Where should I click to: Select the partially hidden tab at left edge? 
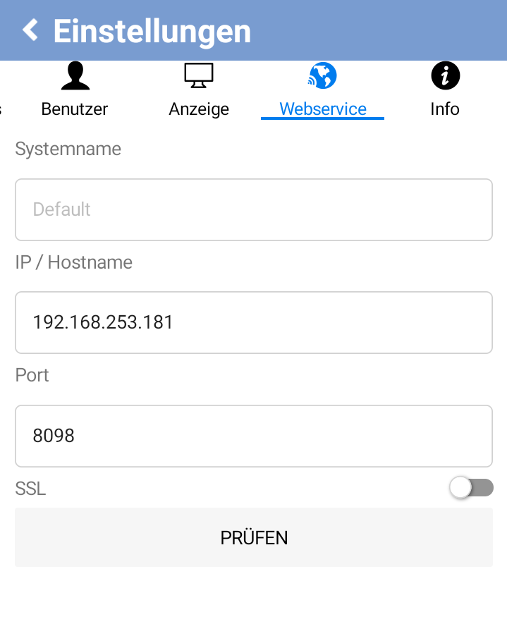click(1, 109)
